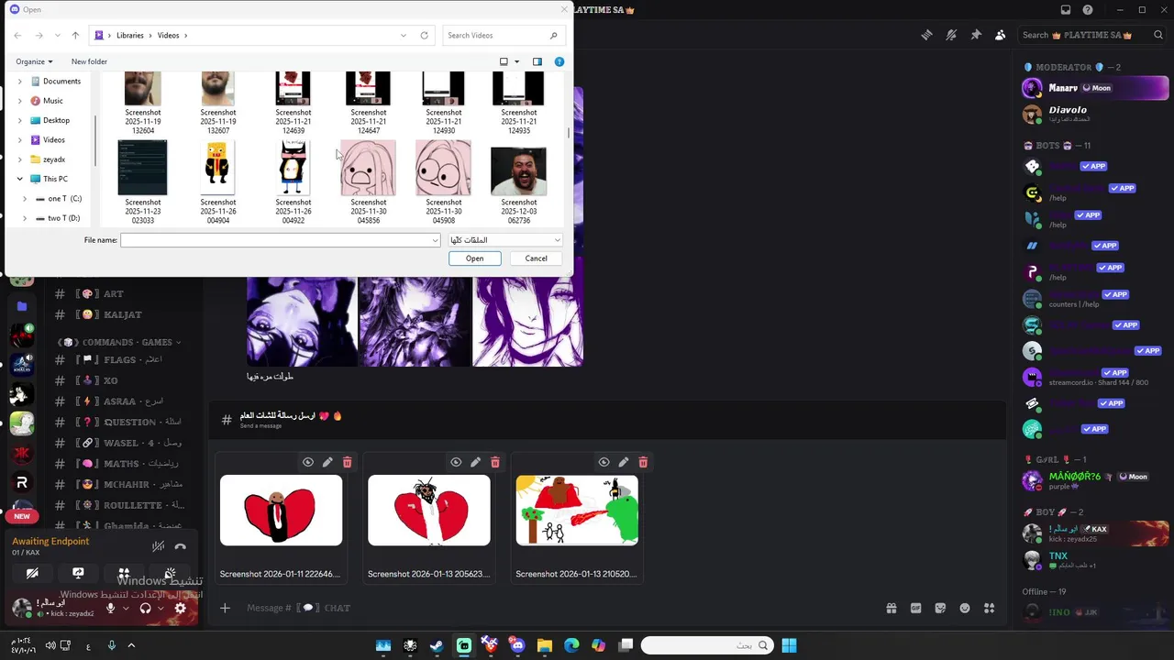
Task: Toggle channel notification mute bell
Action: pos(951,35)
